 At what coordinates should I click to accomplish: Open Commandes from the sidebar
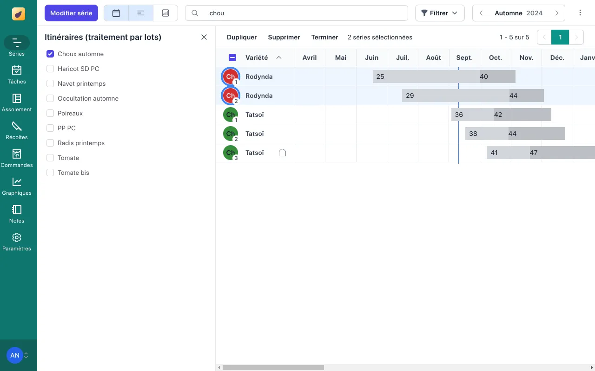17,158
